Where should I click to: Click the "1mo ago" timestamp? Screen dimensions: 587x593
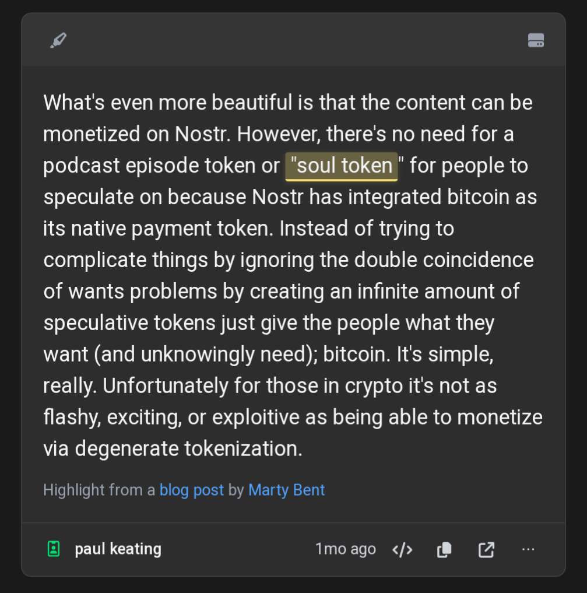(345, 549)
